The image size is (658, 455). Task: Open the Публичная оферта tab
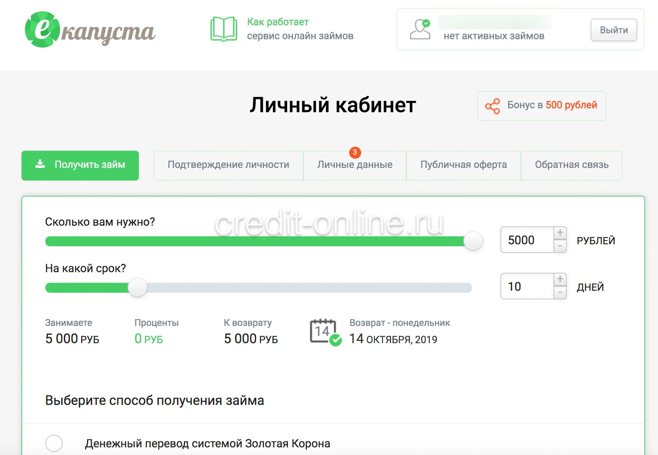coord(464,165)
